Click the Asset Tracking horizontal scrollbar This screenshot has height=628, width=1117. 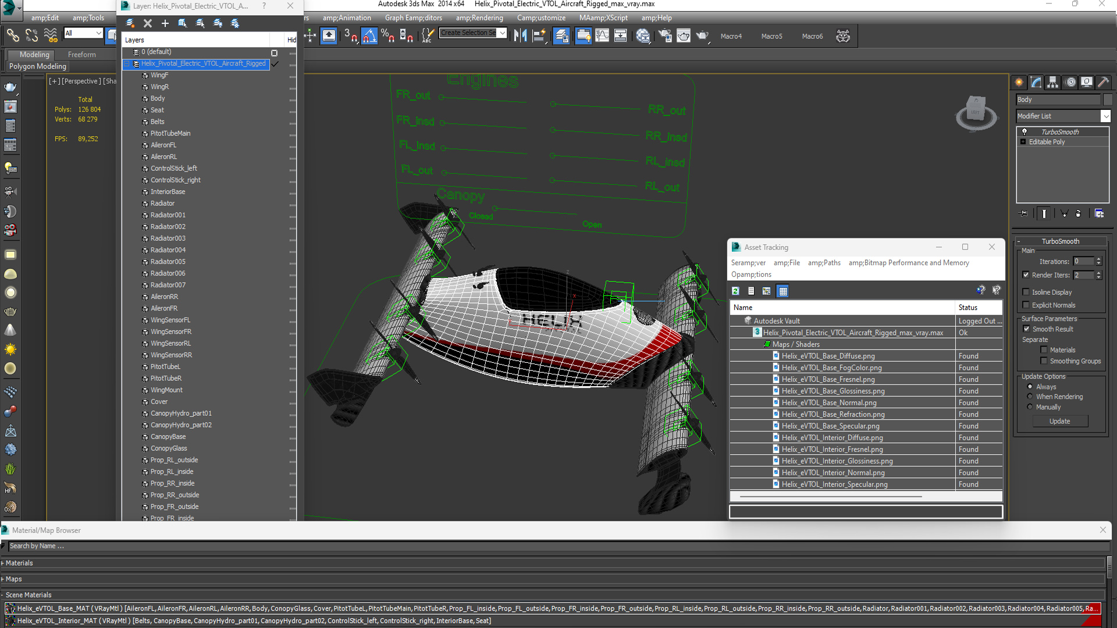click(831, 497)
